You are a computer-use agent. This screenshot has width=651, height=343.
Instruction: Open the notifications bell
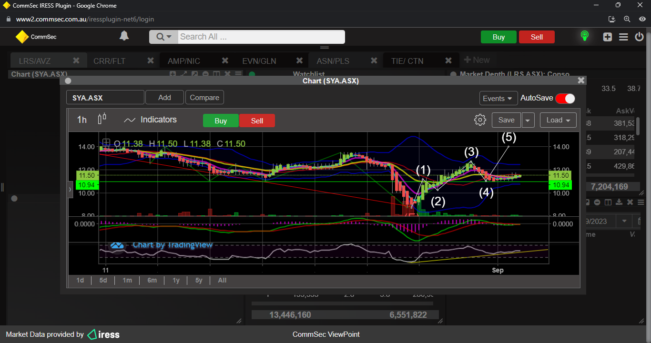click(124, 36)
